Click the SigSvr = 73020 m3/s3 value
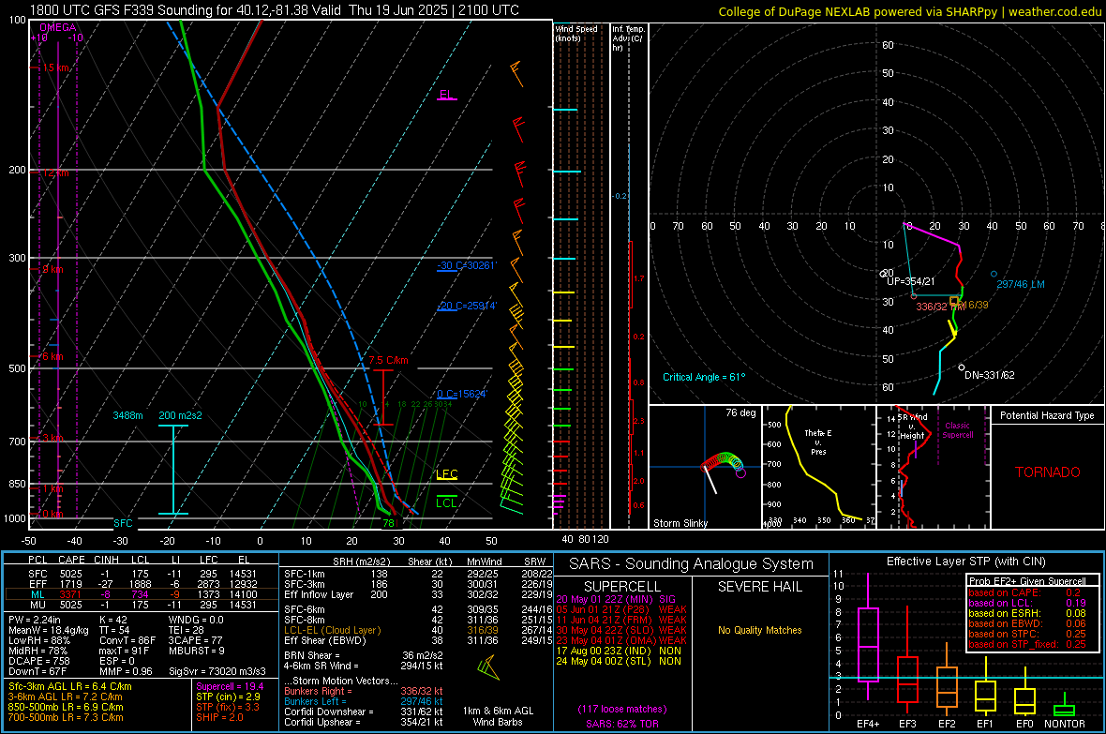The width and height of the screenshot is (1106, 734). (x=217, y=672)
